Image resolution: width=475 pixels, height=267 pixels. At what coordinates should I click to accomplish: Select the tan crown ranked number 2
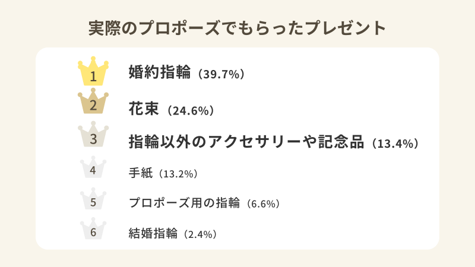pyautogui.click(x=93, y=104)
